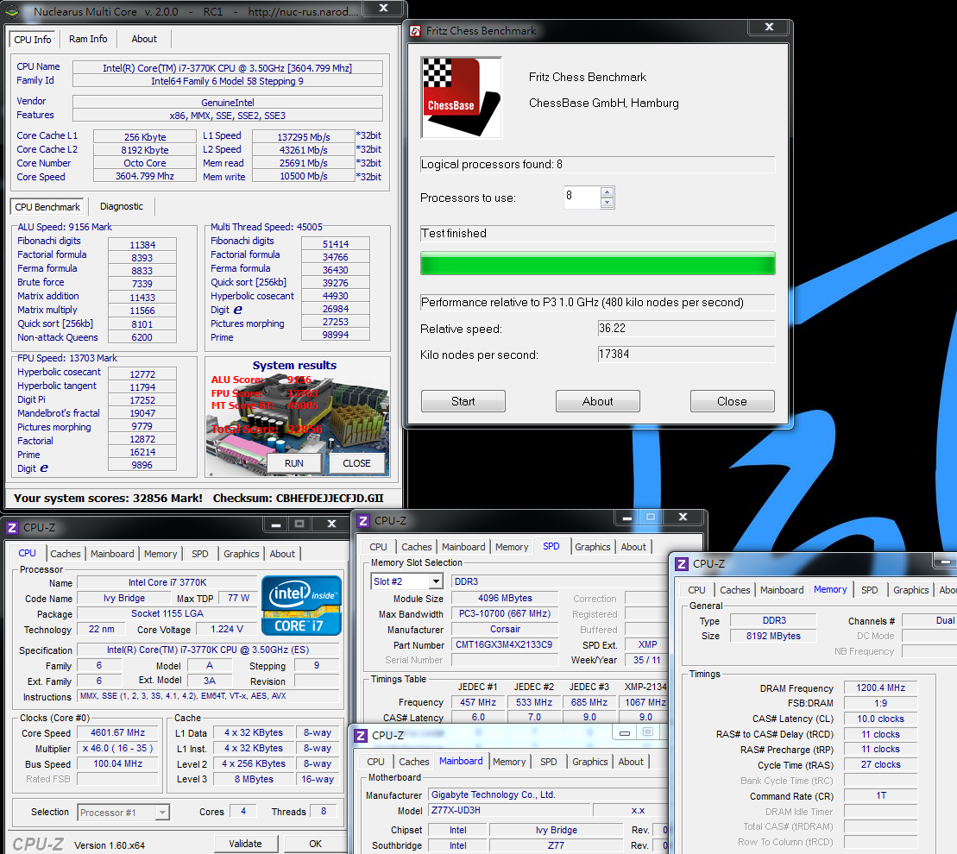Click the Checksum text in Nuclearus status

tap(298, 499)
